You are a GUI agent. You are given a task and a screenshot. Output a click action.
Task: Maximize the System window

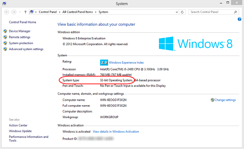click(x=228, y=3)
